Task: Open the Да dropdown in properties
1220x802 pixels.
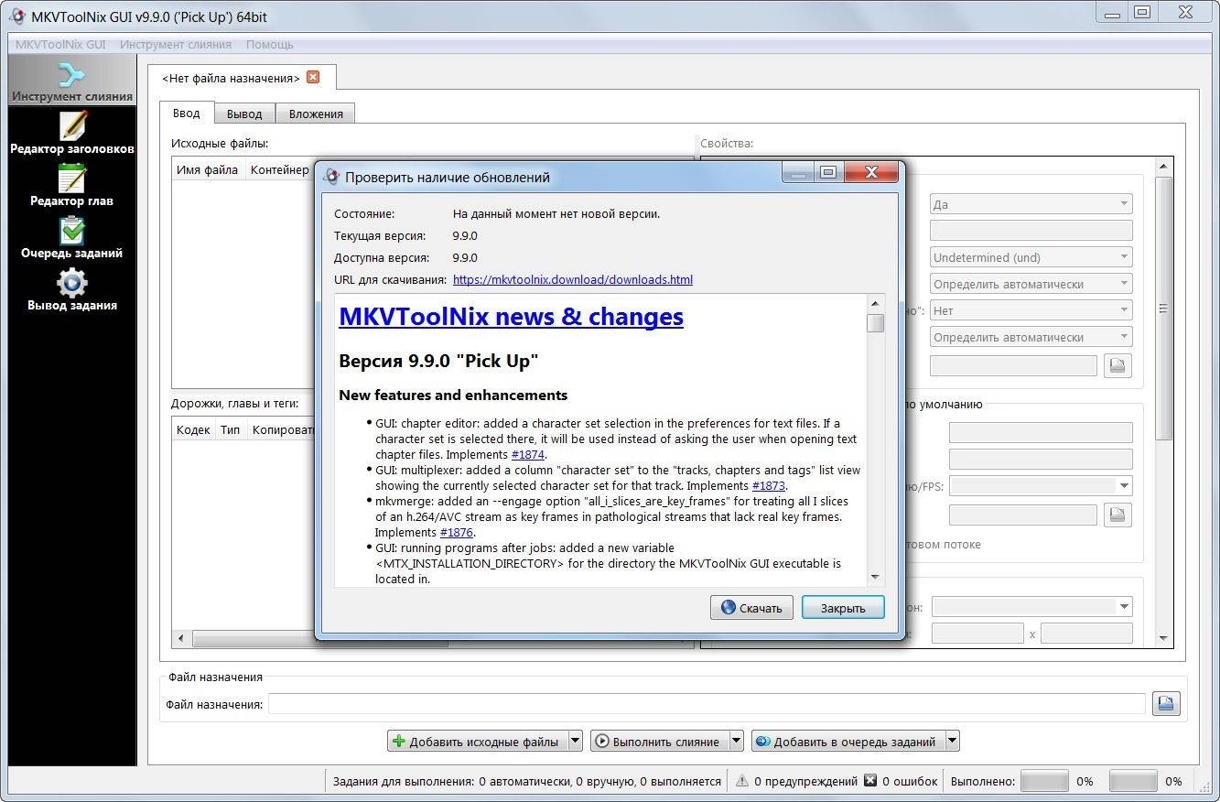Action: [1031, 204]
